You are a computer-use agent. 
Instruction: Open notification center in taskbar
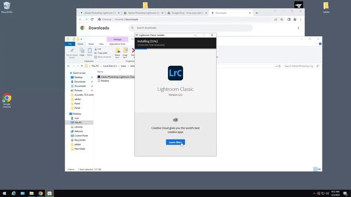[x=345, y=193]
